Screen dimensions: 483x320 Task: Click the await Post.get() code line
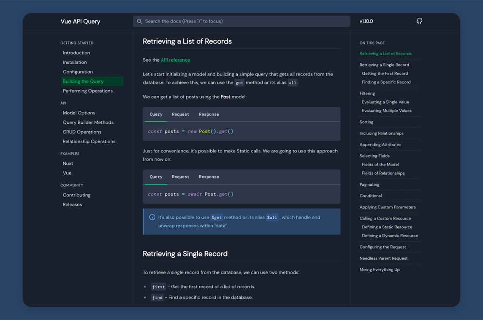tap(190, 194)
